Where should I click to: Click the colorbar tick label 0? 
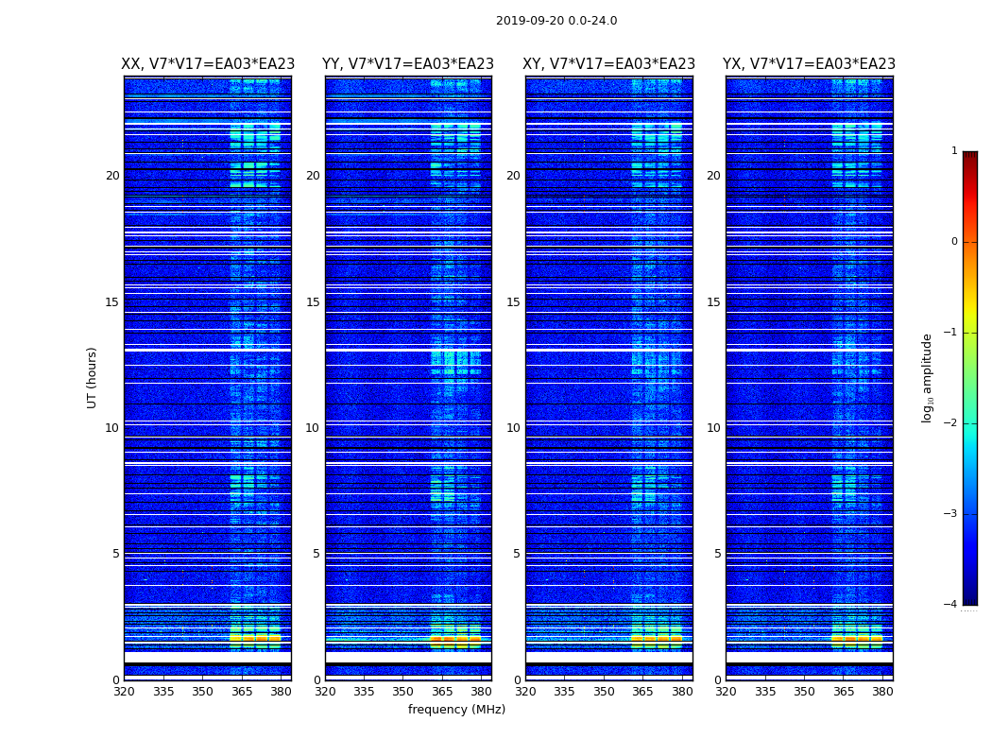click(x=953, y=242)
